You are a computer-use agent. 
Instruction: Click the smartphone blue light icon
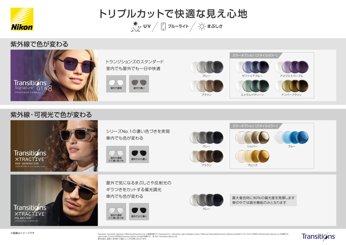(163, 26)
